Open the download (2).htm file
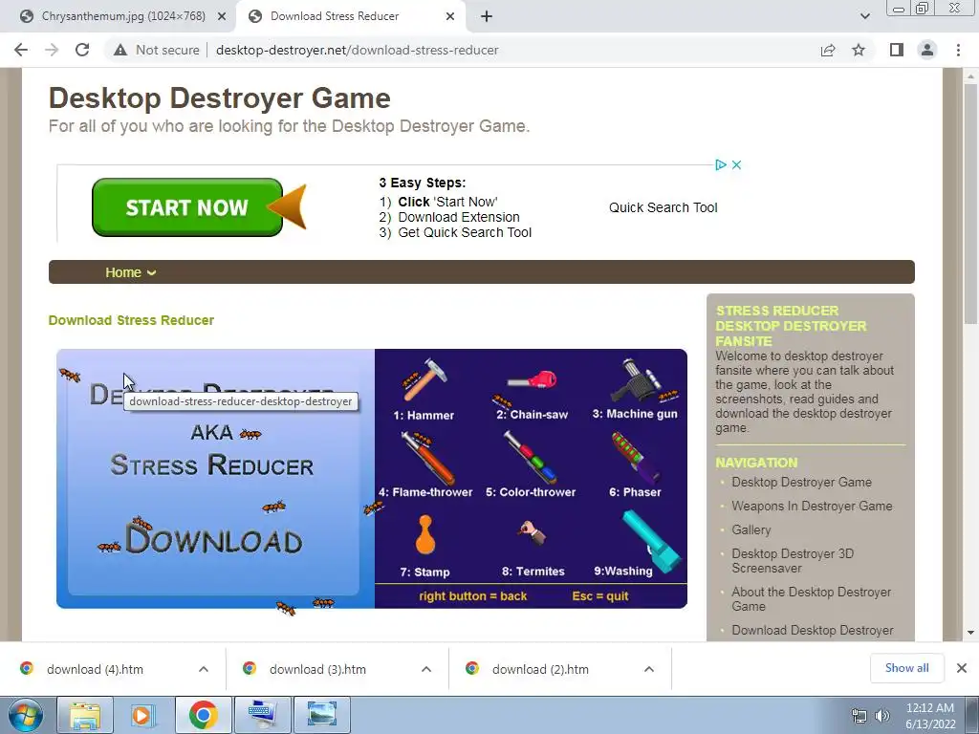 point(540,669)
